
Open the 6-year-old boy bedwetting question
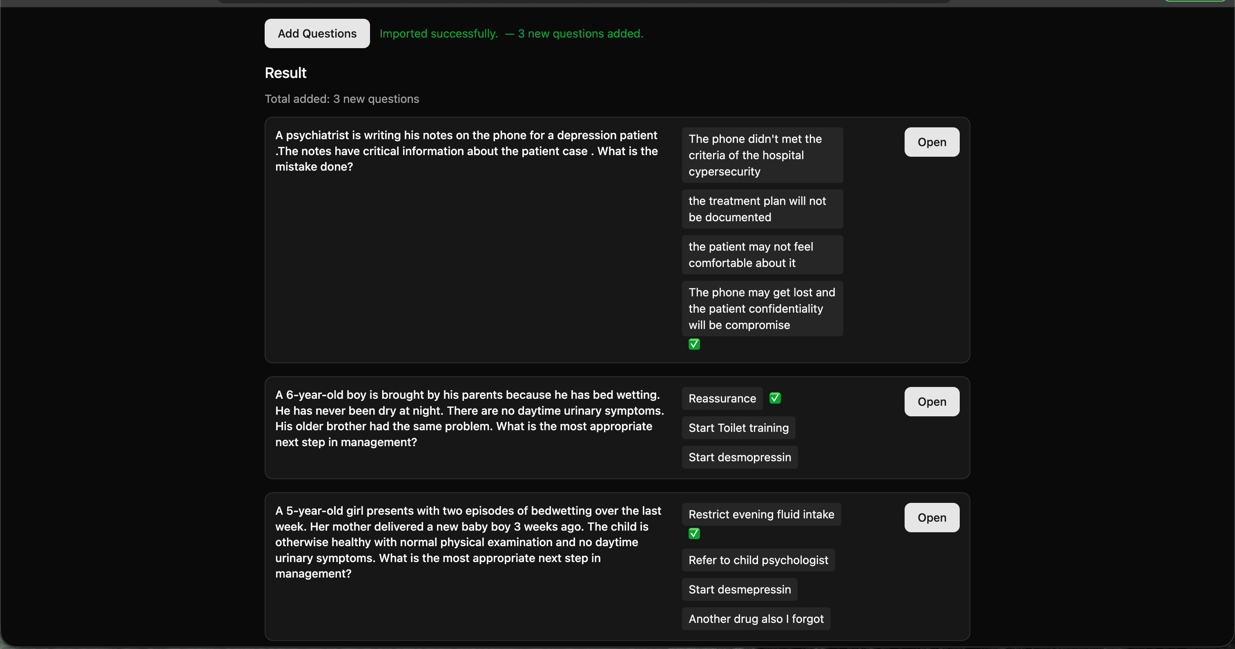point(932,402)
